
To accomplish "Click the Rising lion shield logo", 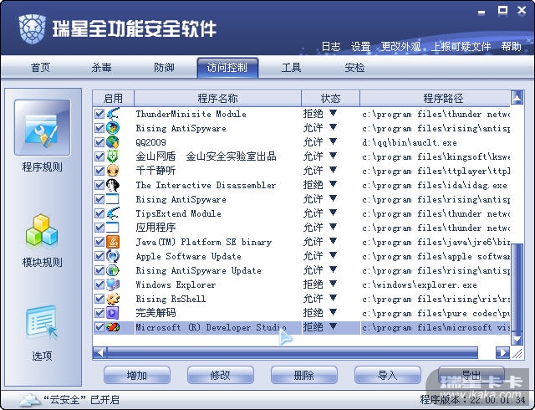I will coord(32,28).
